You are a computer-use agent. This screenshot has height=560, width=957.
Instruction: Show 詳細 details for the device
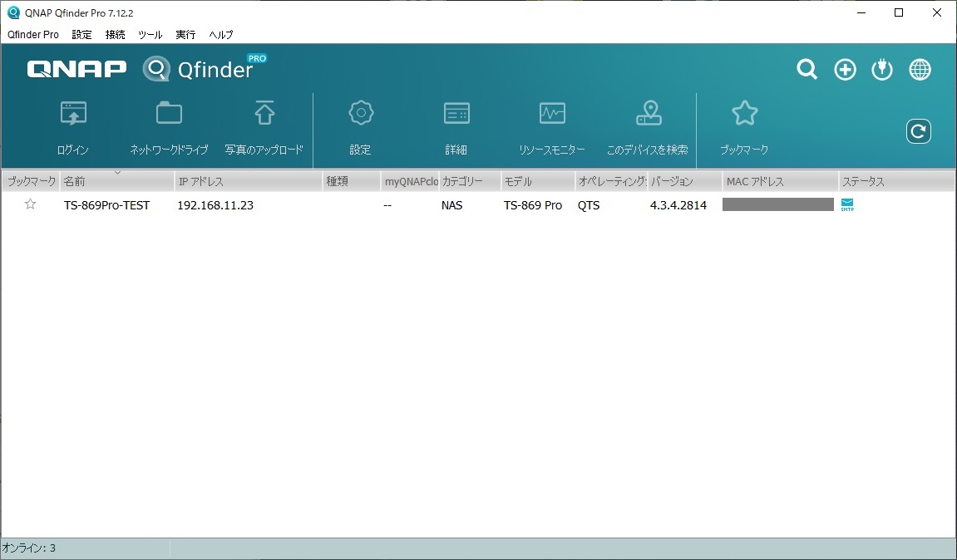click(x=456, y=114)
